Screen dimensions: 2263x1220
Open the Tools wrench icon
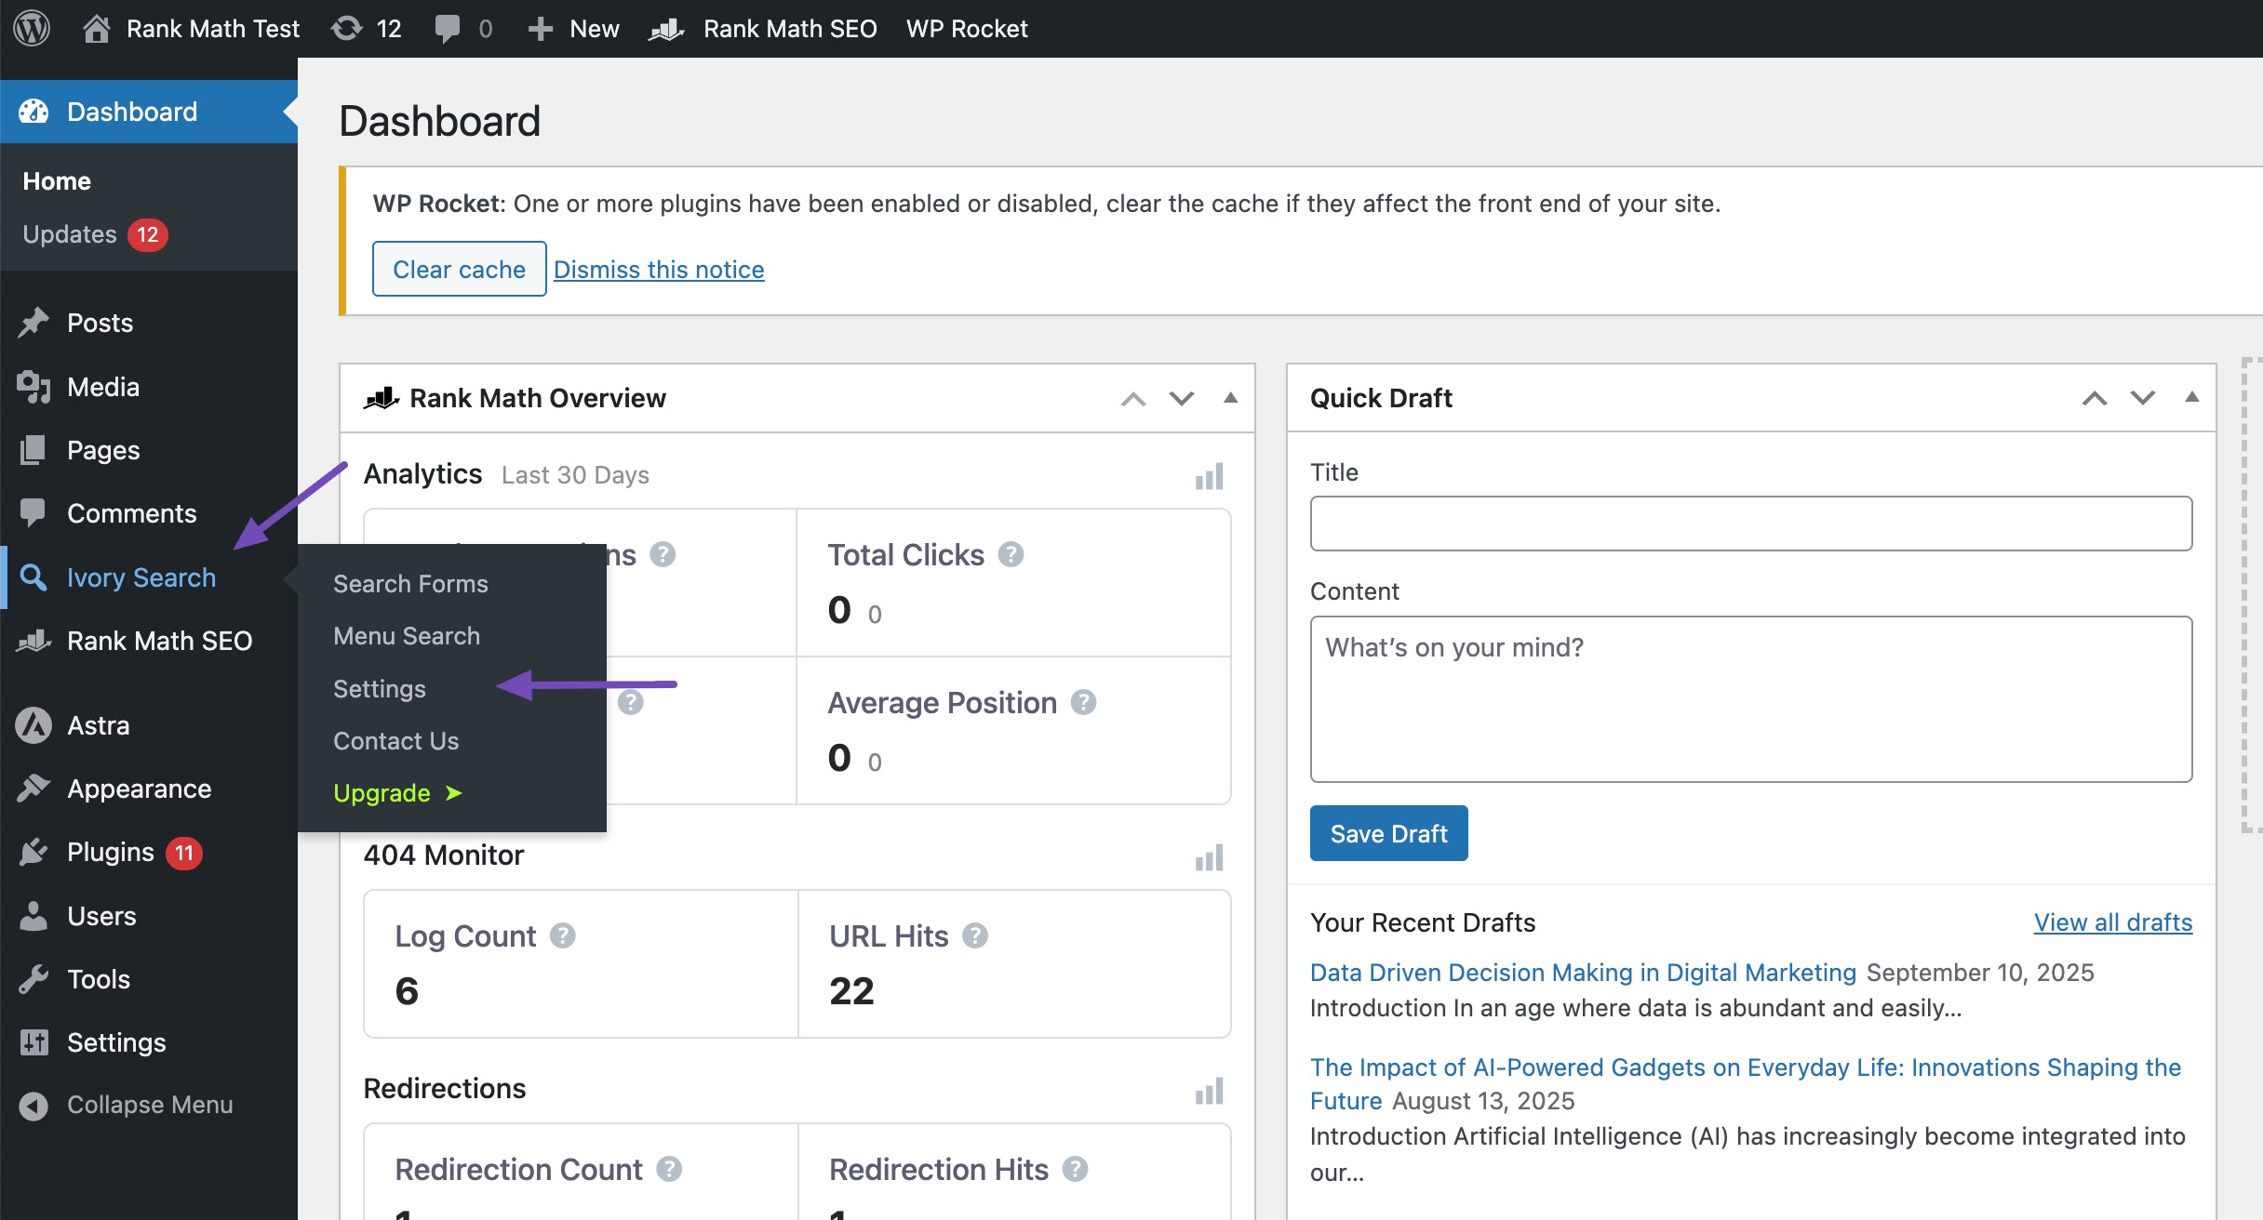click(x=33, y=979)
